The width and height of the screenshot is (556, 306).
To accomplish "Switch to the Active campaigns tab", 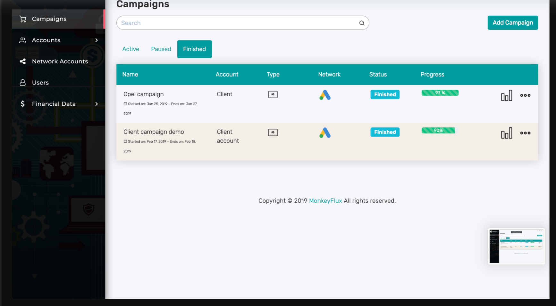I will (130, 49).
